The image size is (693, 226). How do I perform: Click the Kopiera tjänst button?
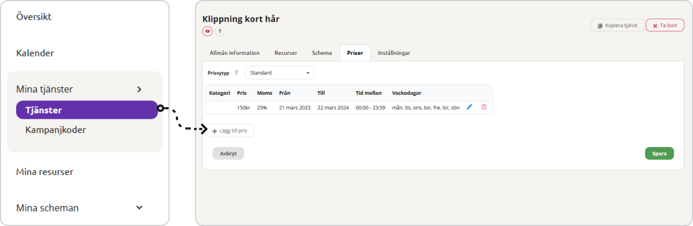(x=617, y=26)
